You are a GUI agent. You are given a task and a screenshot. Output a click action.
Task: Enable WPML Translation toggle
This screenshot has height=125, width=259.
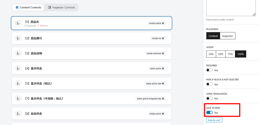point(209,98)
